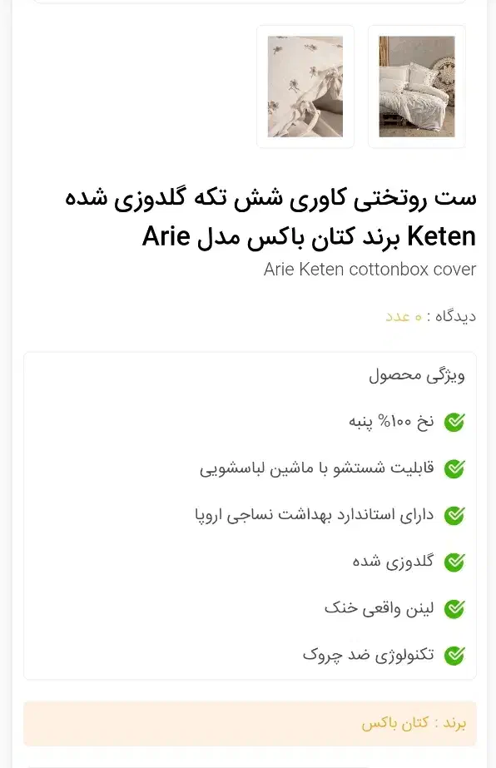The height and width of the screenshot is (768, 496).
Task: Click the checkmark icon beside نخ ۱۰۰٪ پنبه
Action: 454,421
